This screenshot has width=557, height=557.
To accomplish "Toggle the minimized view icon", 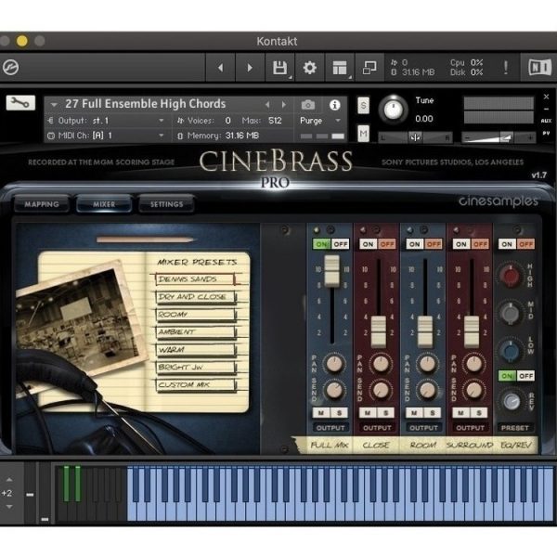I will 369,68.
